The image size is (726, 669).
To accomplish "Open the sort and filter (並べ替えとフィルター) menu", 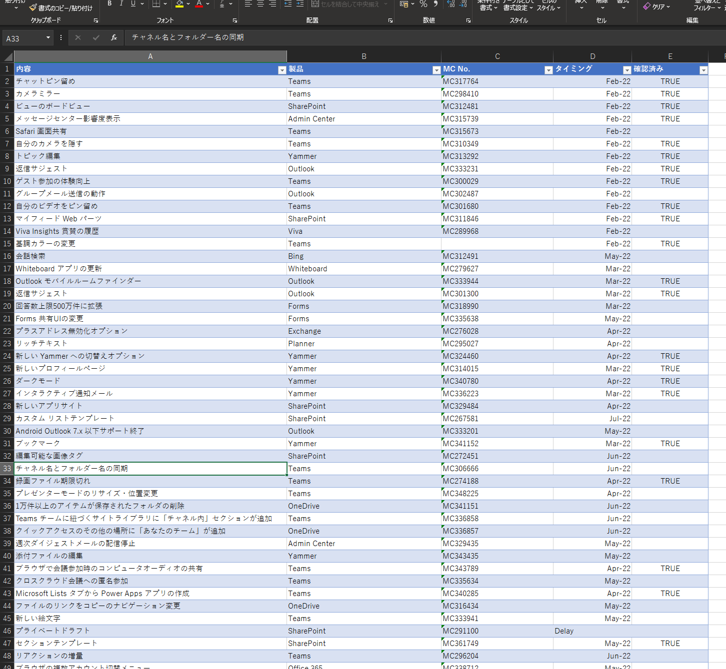I will pos(707,5).
